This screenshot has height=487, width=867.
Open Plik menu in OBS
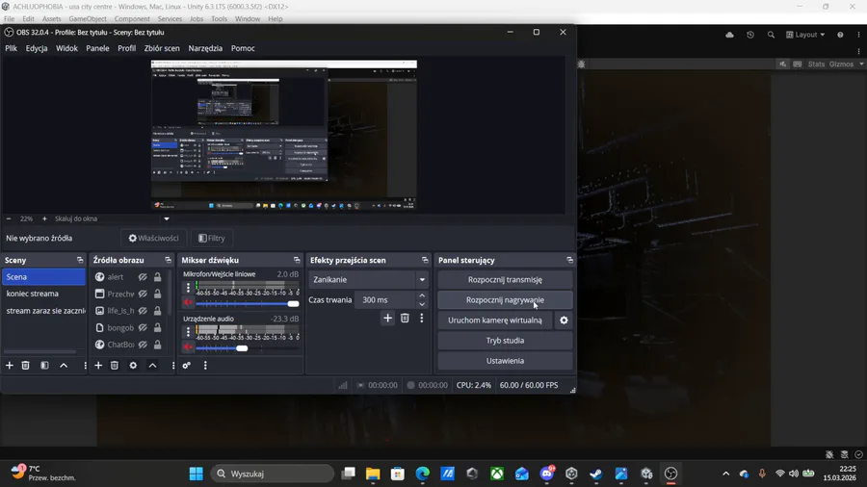pyautogui.click(x=11, y=48)
